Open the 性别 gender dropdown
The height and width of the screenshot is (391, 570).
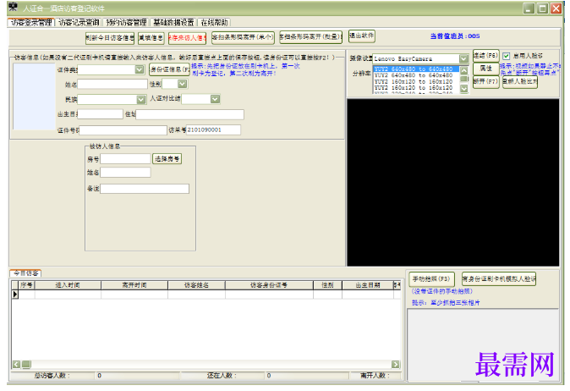(x=183, y=84)
